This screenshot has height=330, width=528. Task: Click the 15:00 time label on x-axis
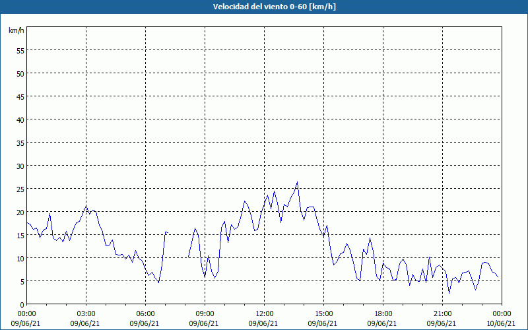click(x=323, y=314)
